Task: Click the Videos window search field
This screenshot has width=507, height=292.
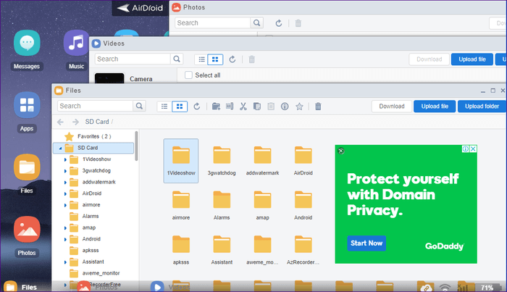Action: [x=133, y=59]
